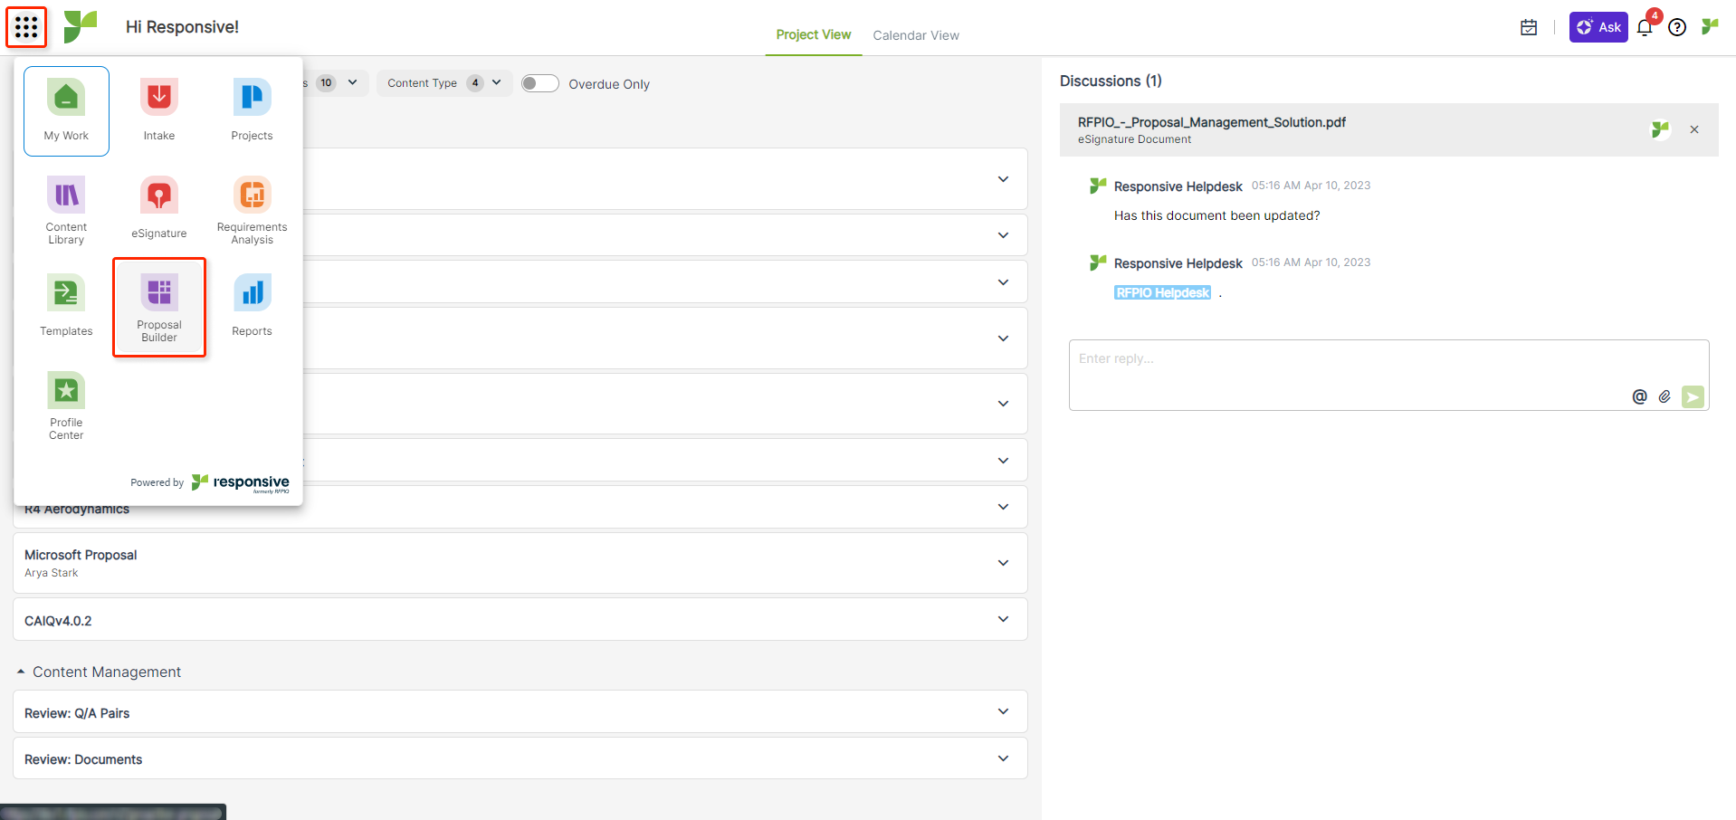Viewport: 1736px width, 820px height.
Task: Send the reply with the arrow button
Action: pyautogui.click(x=1693, y=396)
